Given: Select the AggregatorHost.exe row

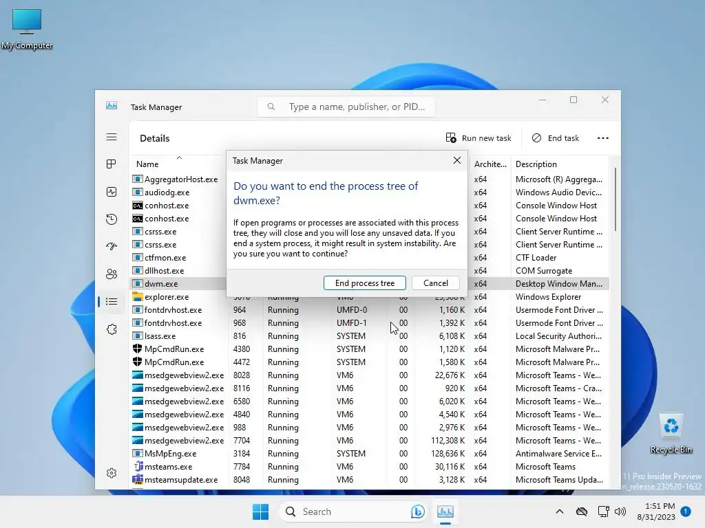Looking at the screenshot, I should [x=370, y=179].
